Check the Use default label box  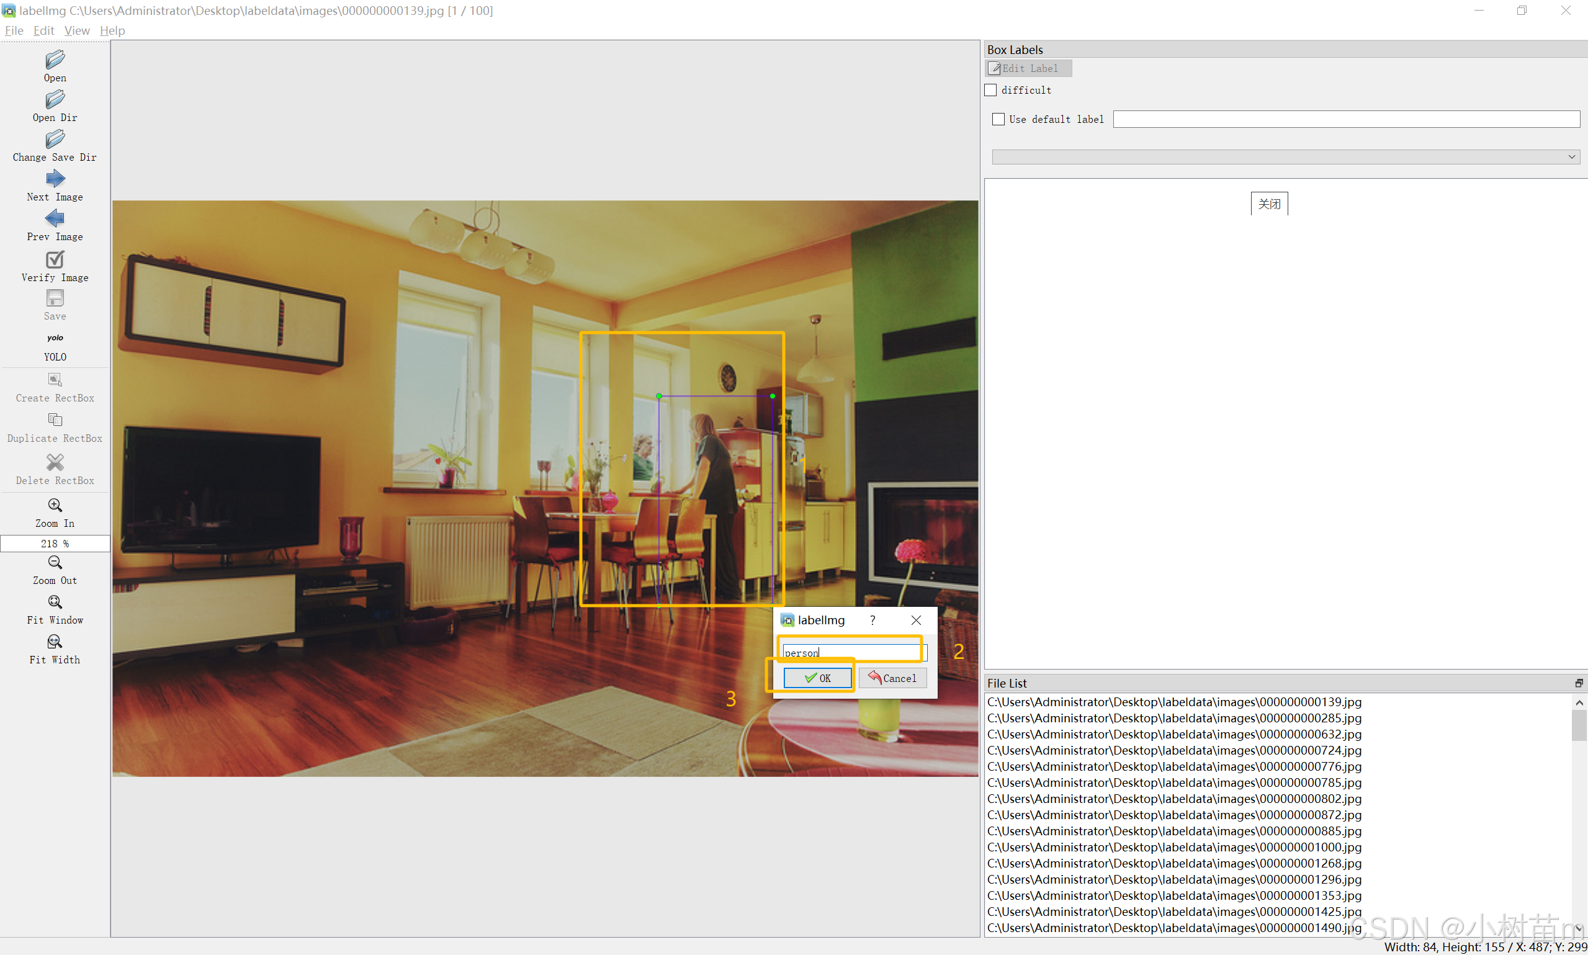[x=998, y=119]
